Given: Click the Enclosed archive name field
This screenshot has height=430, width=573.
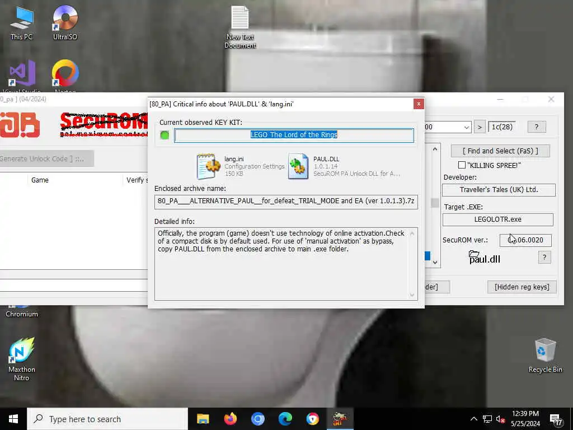Looking at the screenshot, I should pyautogui.click(x=286, y=201).
